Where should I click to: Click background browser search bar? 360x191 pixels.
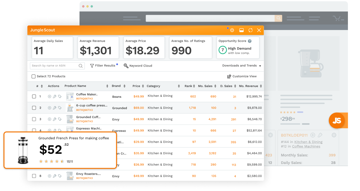click(210, 18)
